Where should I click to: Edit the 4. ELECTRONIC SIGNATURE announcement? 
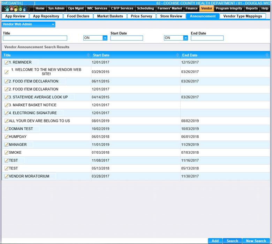click(x=6, y=113)
